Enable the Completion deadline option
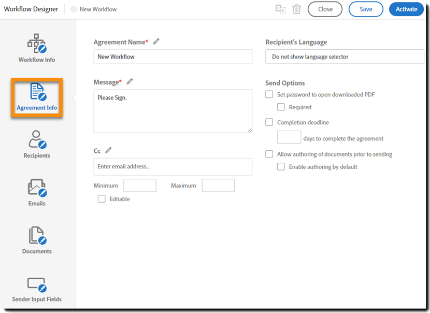Viewport: 430px width, 313px height. click(x=269, y=122)
